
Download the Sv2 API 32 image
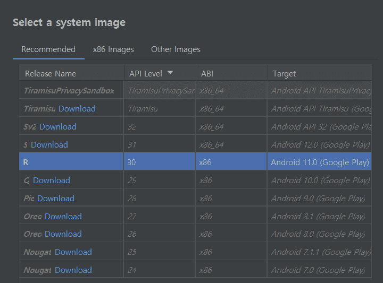pos(58,127)
